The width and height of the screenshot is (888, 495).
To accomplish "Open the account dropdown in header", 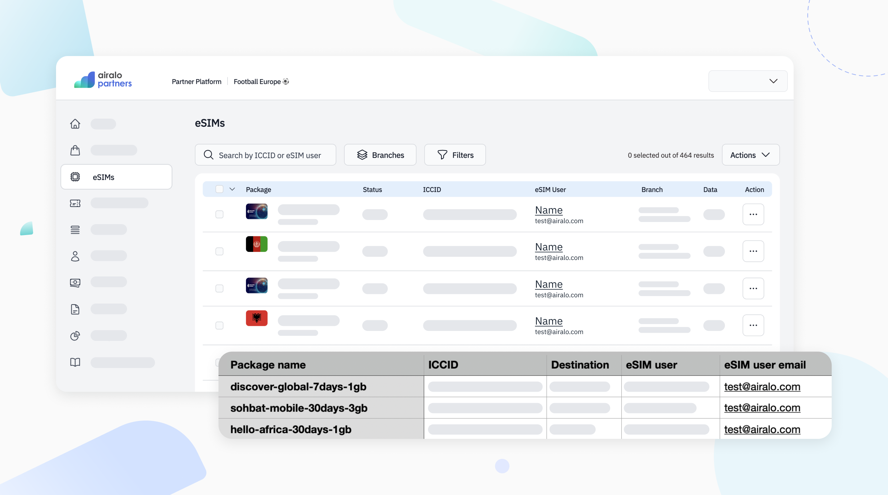I will point(748,81).
